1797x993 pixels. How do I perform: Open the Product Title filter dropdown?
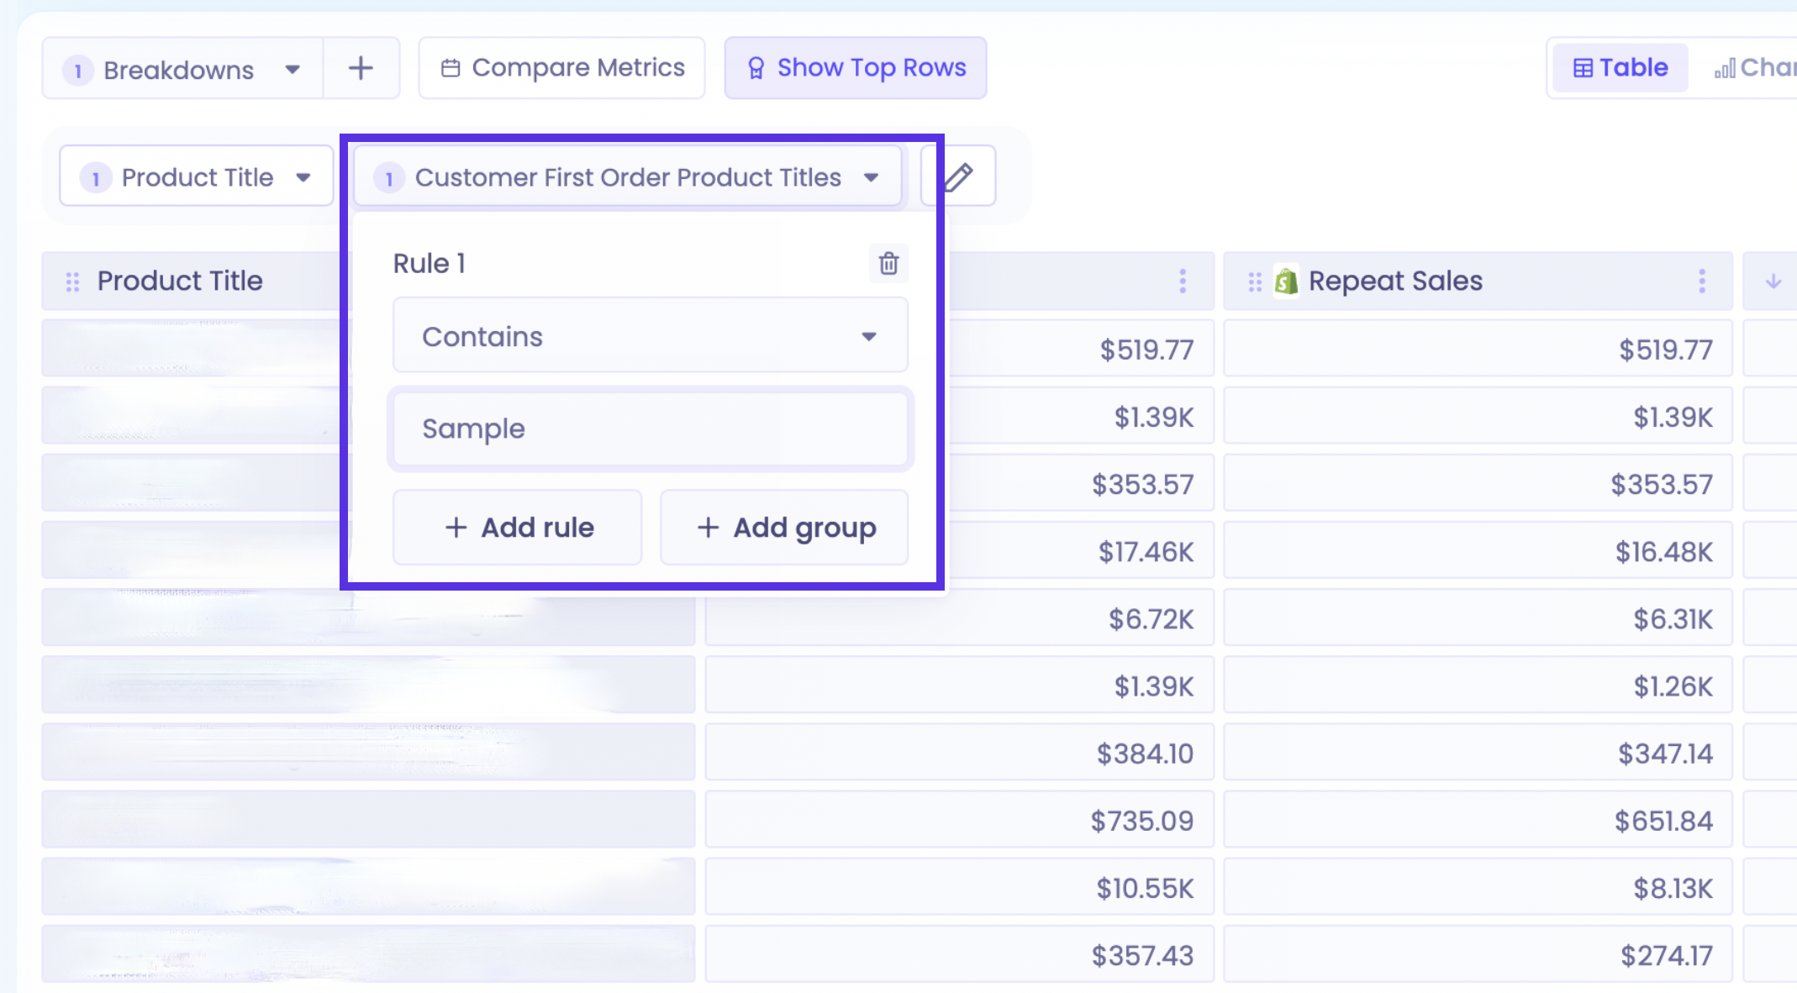[197, 176]
